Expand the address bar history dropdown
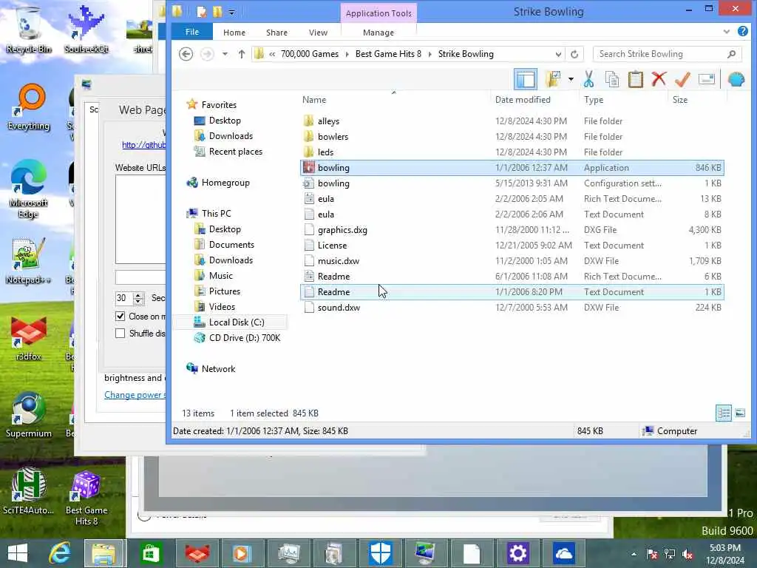Image resolution: width=757 pixels, height=568 pixels. (x=558, y=54)
